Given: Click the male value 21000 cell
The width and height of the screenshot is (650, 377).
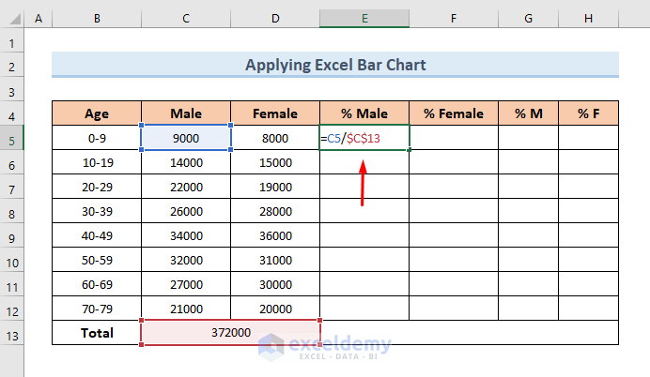Looking at the screenshot, I should [x=186, y=309].
